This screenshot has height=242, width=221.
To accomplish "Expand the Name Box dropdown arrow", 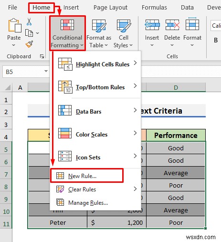I will 46,71.
